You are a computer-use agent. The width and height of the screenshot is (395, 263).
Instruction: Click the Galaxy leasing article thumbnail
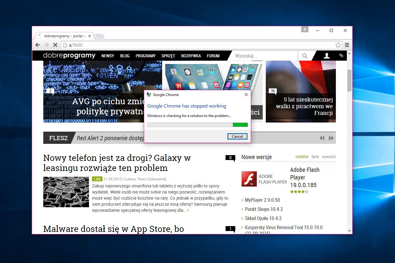pyautogui.click(x=66, y=192)
